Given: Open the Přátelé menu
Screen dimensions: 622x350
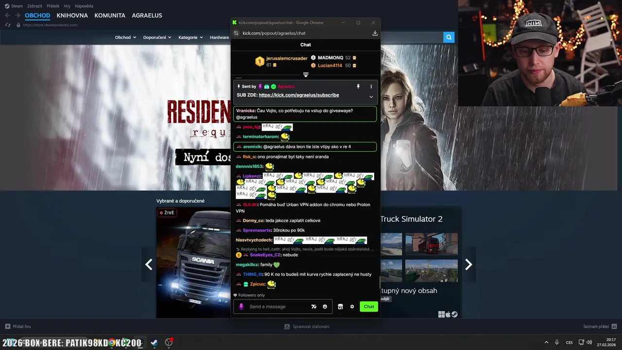Looking at the screenshot, I should point(53,6).
